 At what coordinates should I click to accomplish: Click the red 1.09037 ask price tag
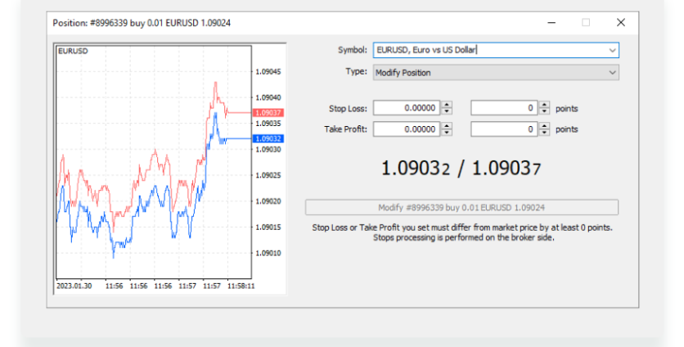pos(268,112)
